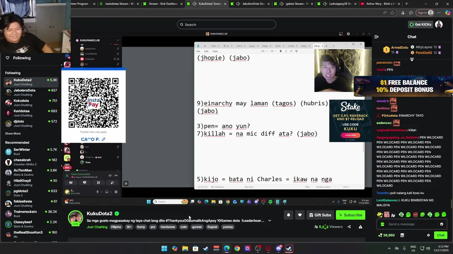Open browser Settings and more menu

(x=439, y=13)
